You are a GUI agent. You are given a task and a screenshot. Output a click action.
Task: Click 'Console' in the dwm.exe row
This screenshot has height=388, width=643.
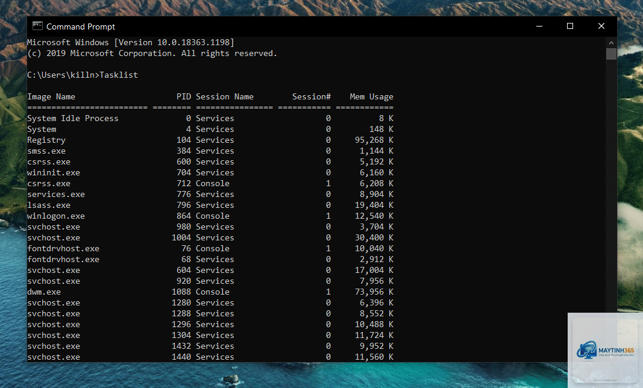pyautogui.click(x=212, y=292)
